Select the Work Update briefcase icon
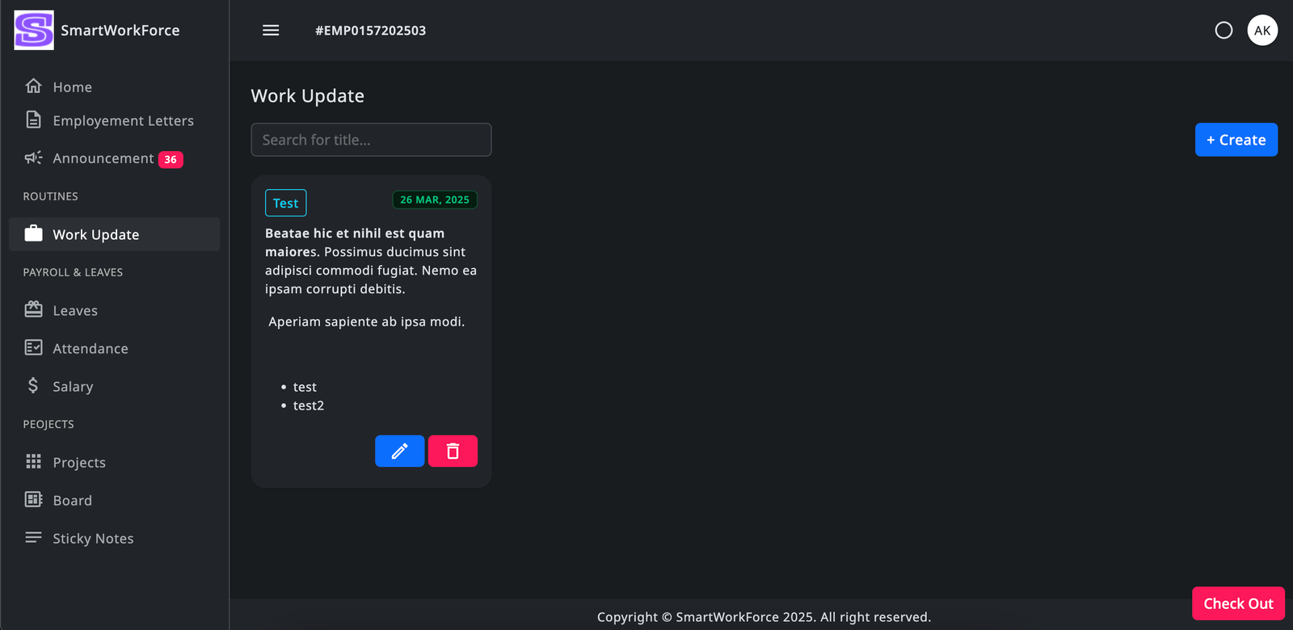This screenshot has height=630, width=1293. click(x=33, y=234)
